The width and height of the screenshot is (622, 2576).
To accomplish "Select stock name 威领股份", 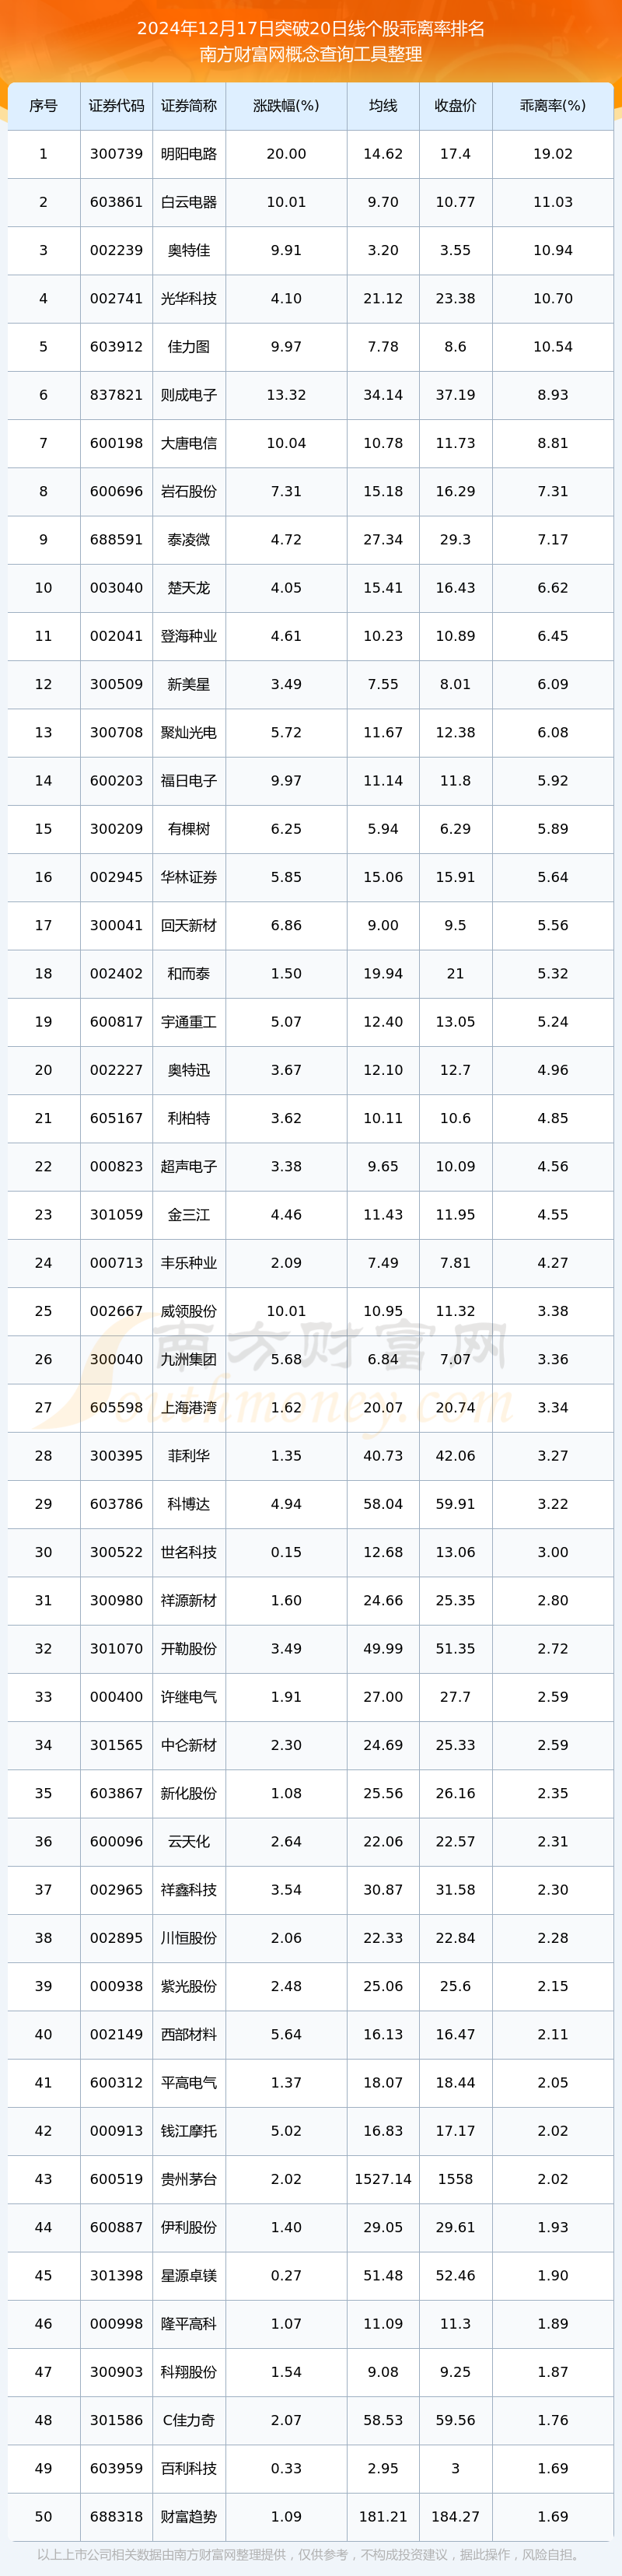I will [x=189, y=1311].
